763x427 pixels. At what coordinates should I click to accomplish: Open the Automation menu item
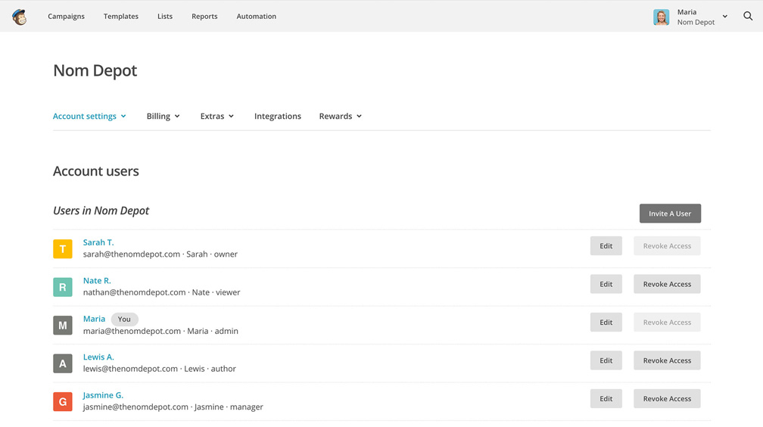click(x=256, y=17)
